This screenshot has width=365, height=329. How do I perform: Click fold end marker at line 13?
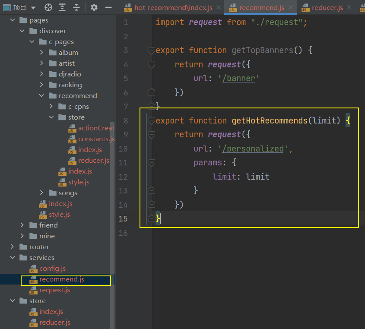152,190
